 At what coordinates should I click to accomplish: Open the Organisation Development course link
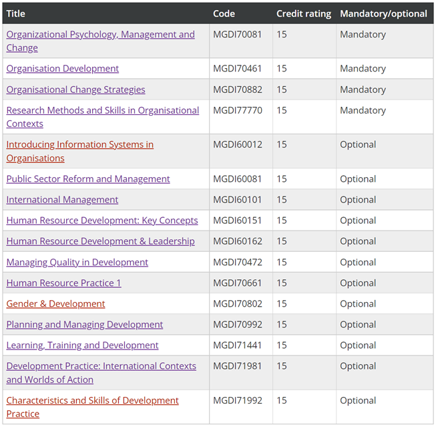coord(63,69)
